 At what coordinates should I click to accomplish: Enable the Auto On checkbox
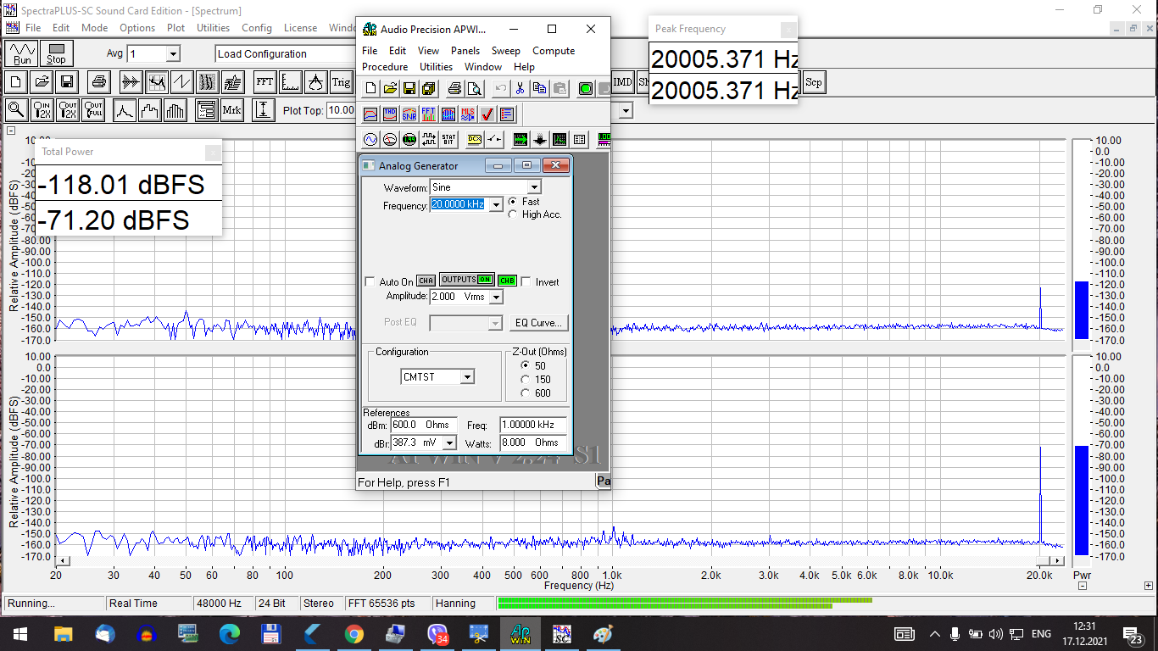370,281
